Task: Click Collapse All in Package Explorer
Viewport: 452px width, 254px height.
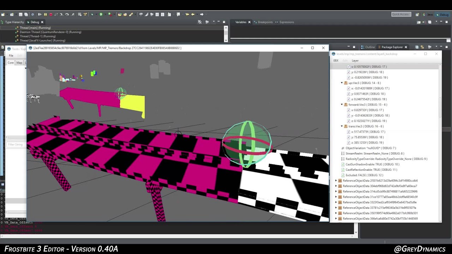Action: pyautogui.click(x=417, y=47)
